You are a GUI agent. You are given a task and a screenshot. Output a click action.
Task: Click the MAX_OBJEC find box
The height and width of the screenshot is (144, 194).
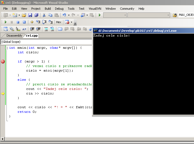186,15
